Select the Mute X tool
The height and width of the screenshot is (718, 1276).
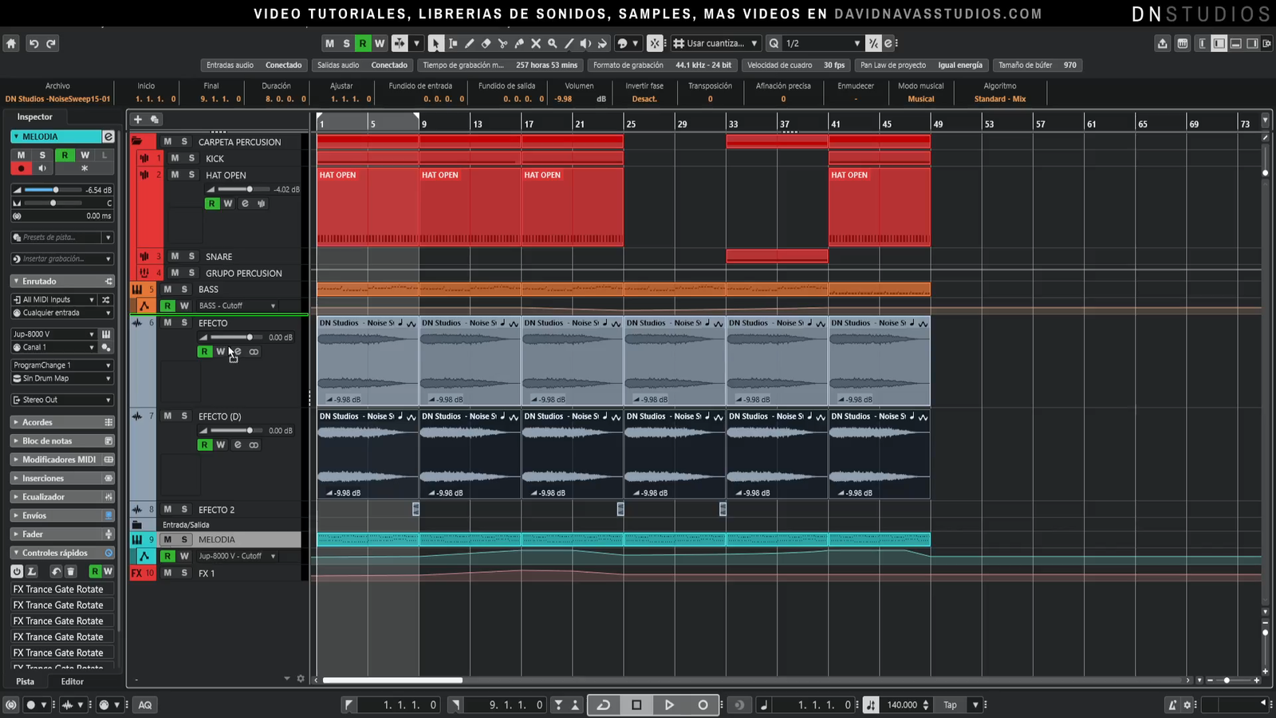(536, 44)
